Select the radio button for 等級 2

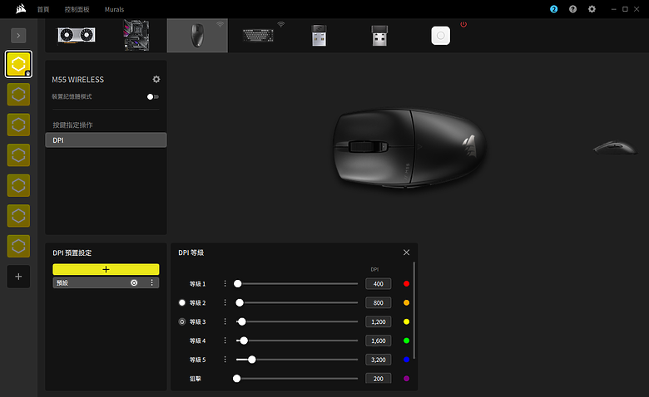(x=181, y=302)
